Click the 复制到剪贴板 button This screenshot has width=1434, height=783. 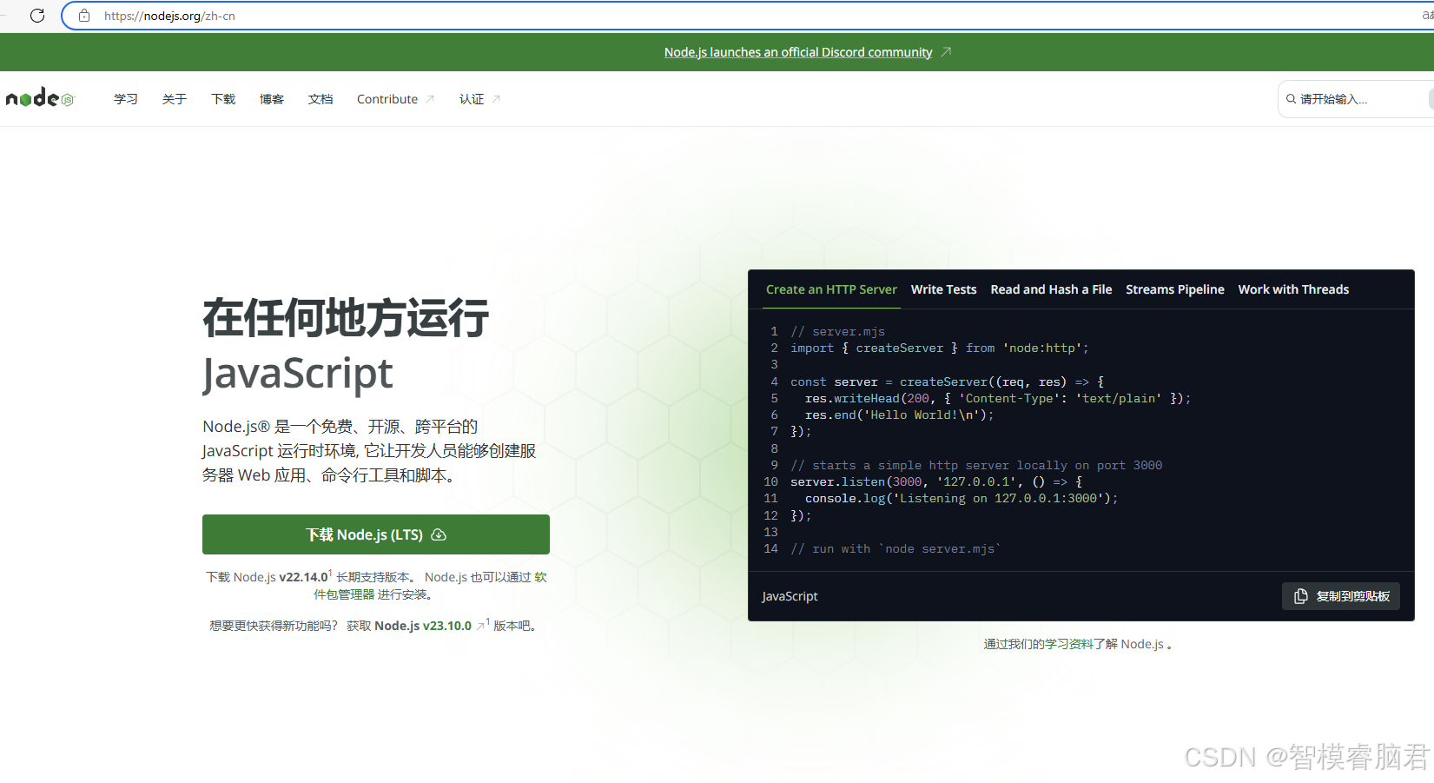[1340, 596]
